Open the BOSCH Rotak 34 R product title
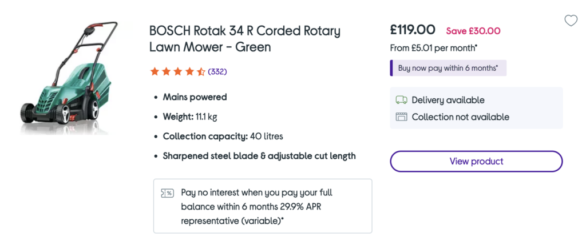586x249 pixels. click(244, 39)
